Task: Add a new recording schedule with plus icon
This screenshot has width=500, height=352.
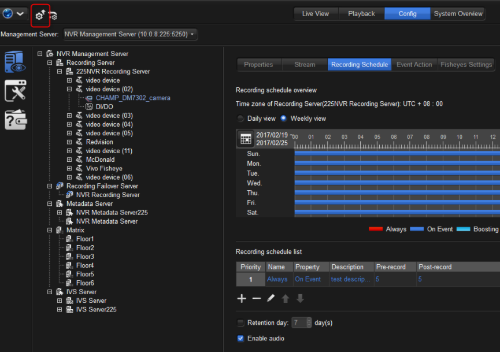Action: [x=242, y=298]
